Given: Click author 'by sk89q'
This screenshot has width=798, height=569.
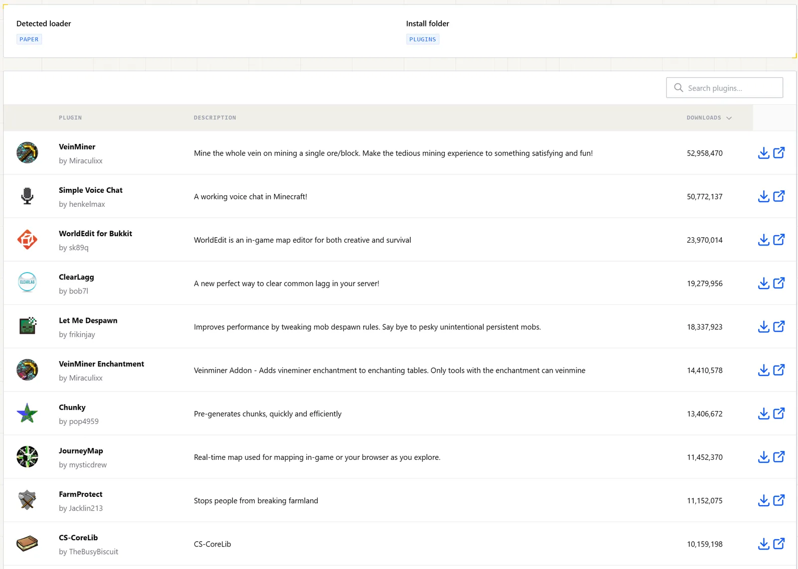Looking at the screenshot, I should [73, 248].
